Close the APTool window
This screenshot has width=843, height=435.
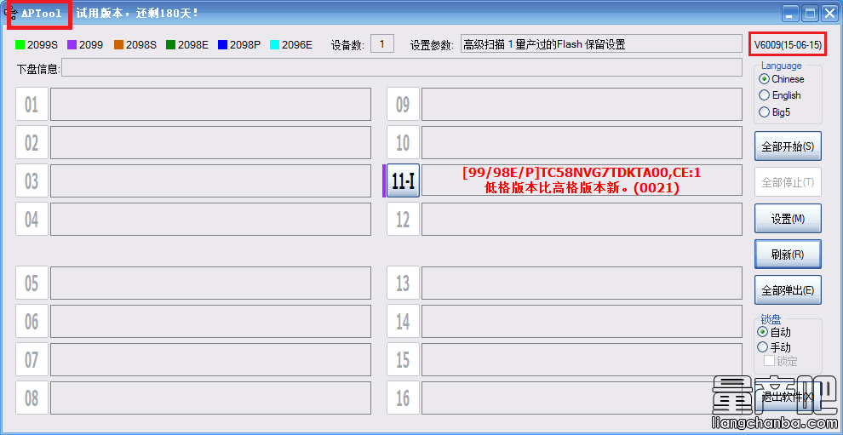tap(829, 14)
